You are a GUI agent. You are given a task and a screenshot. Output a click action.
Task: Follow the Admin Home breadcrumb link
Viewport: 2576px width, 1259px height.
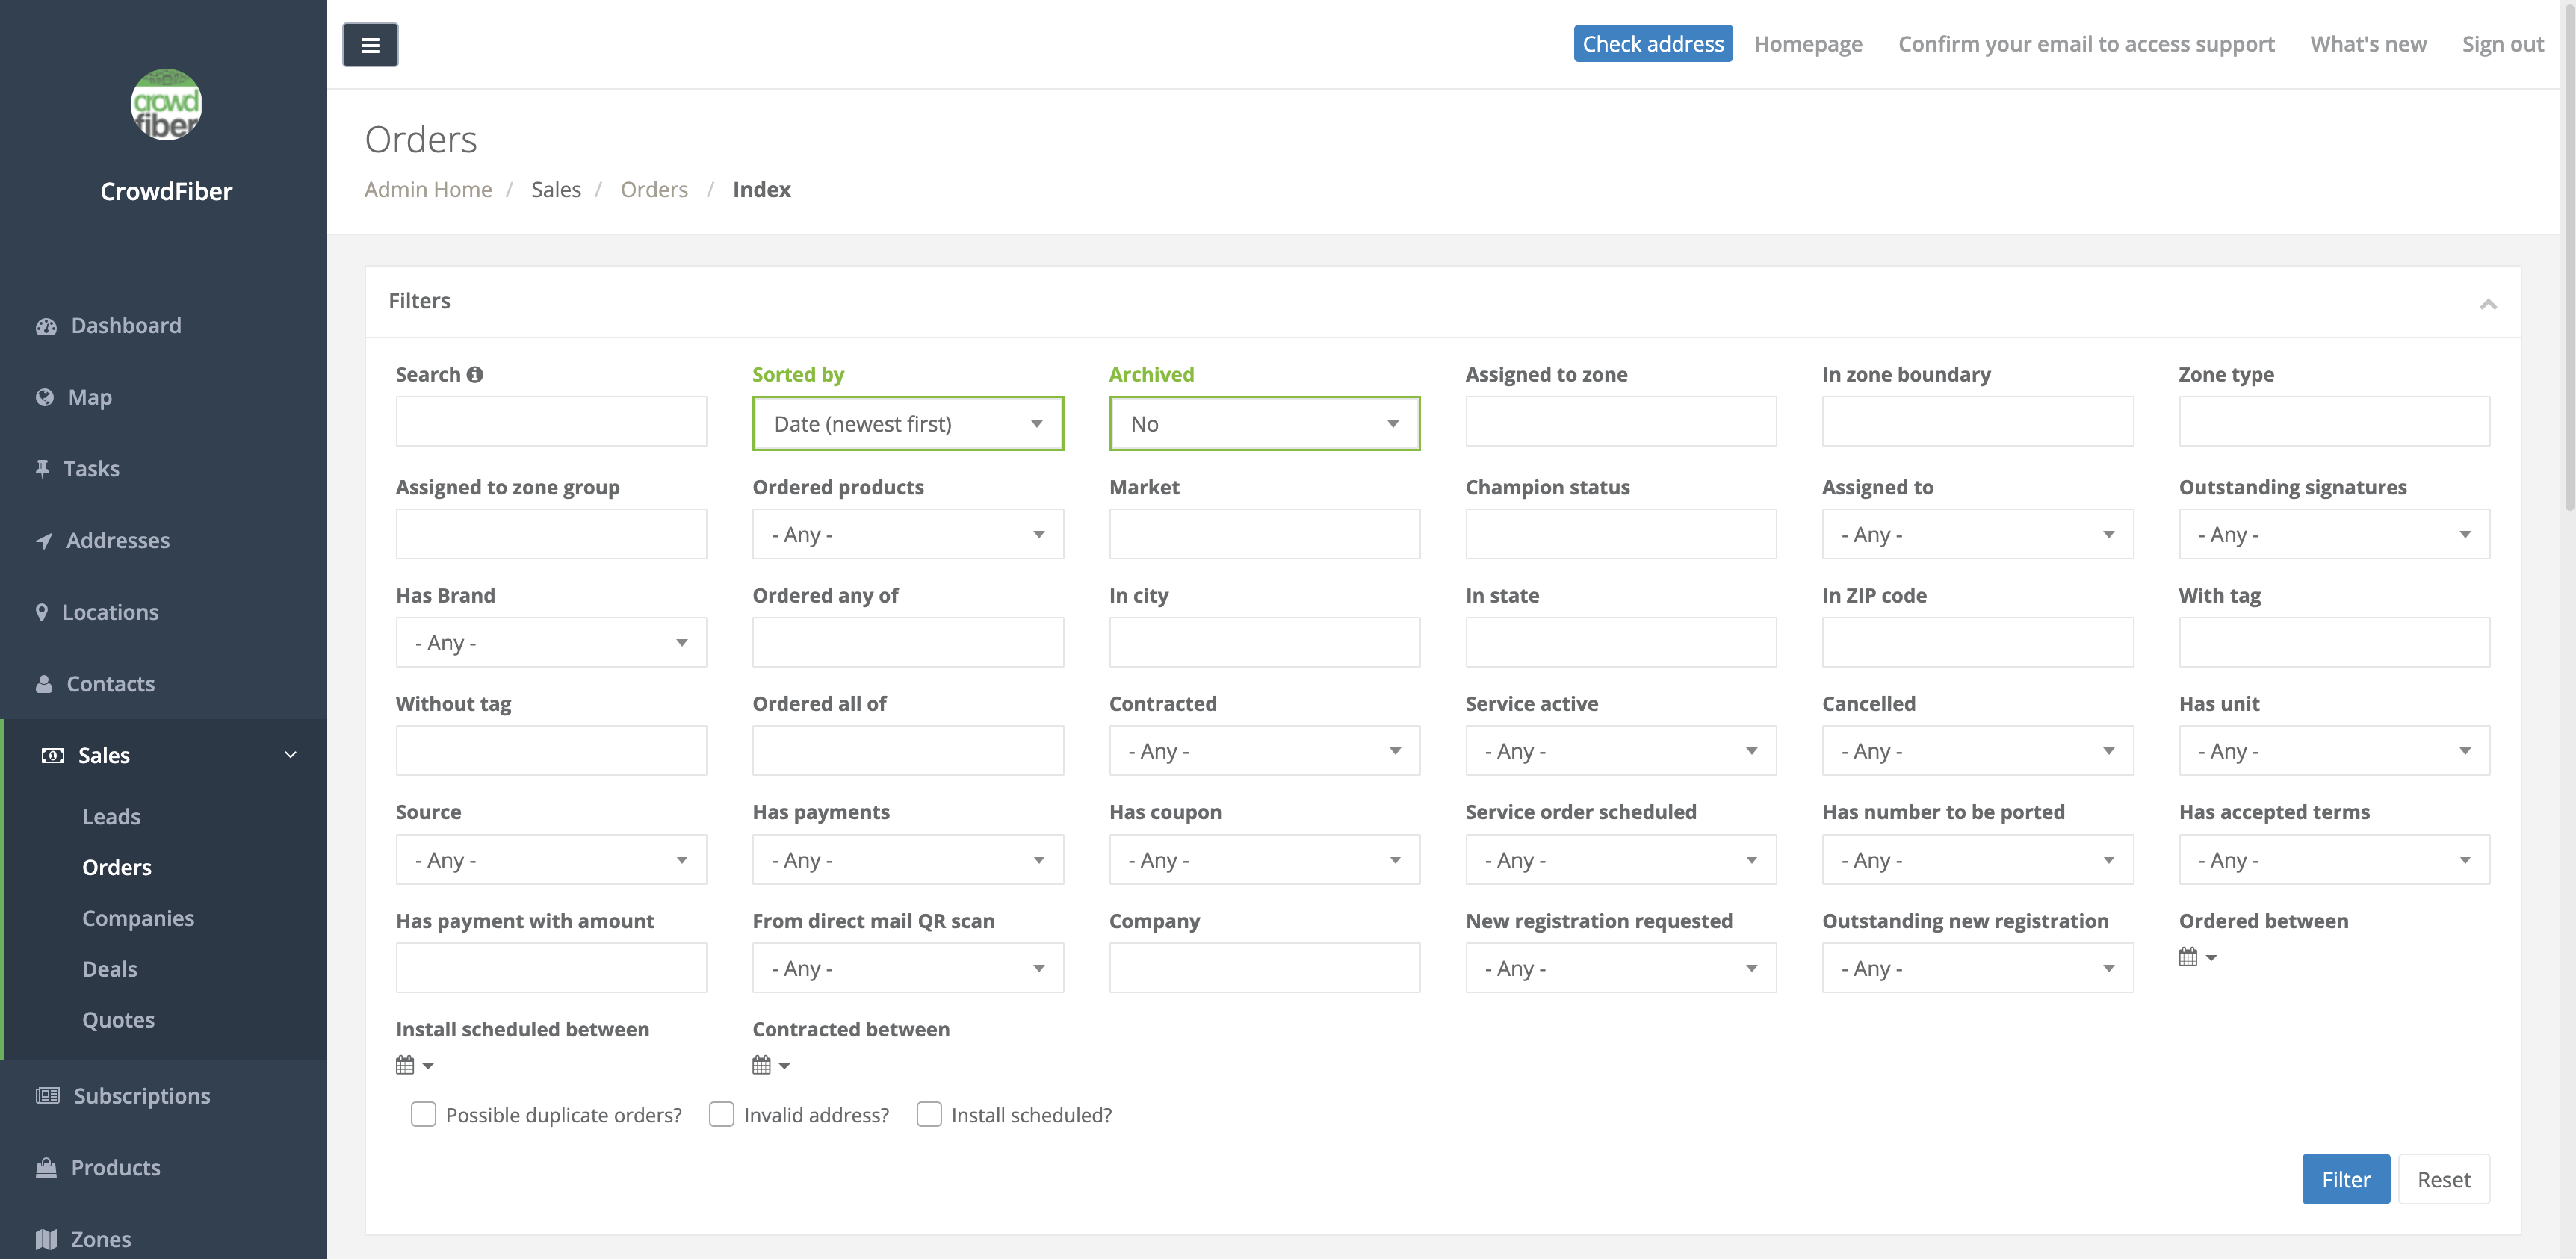pos(428,189)
